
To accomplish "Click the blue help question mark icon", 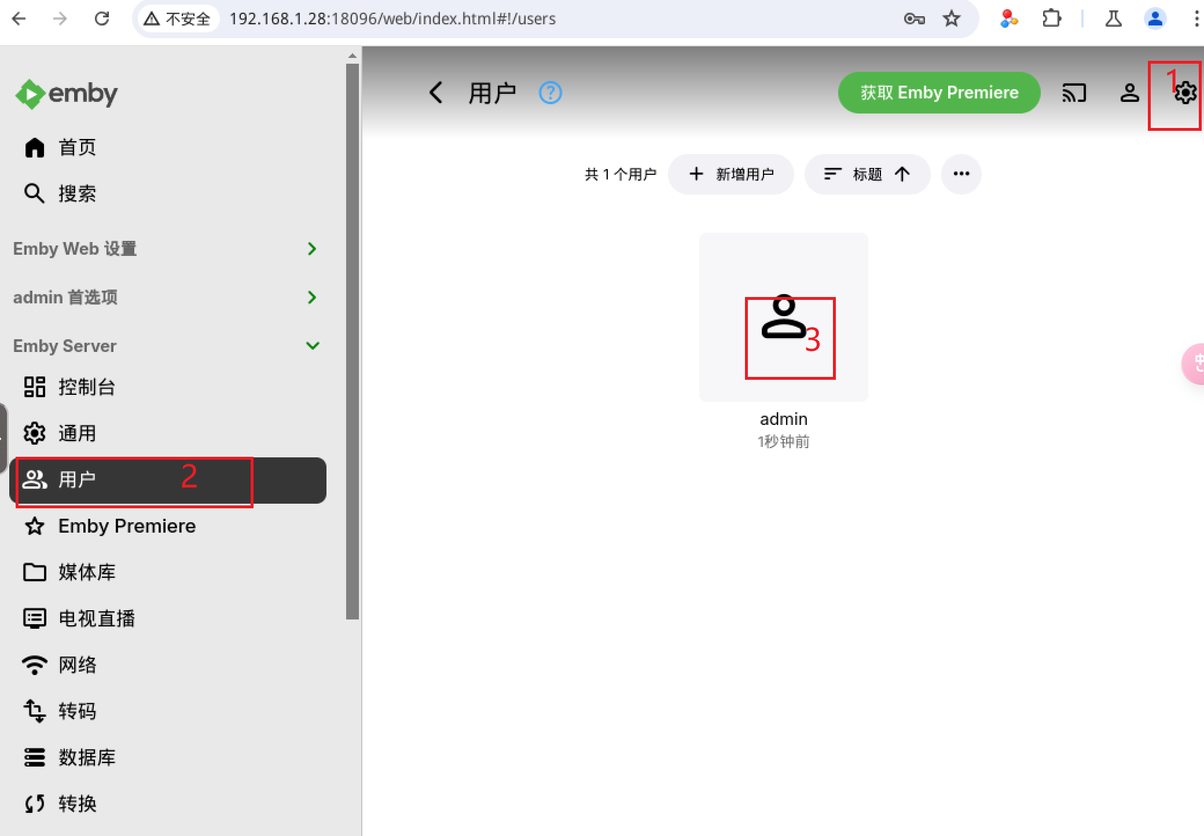I will (550, 93).
